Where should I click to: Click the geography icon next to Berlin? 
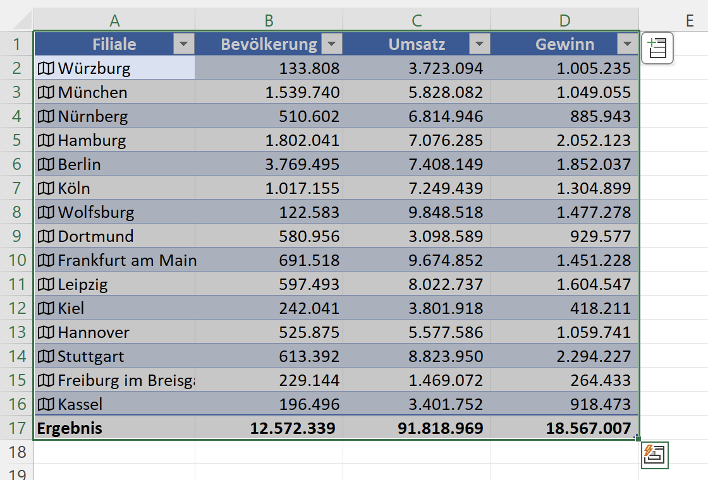point(46,164)
